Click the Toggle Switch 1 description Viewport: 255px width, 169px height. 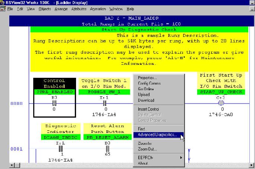tap(104, 83)
